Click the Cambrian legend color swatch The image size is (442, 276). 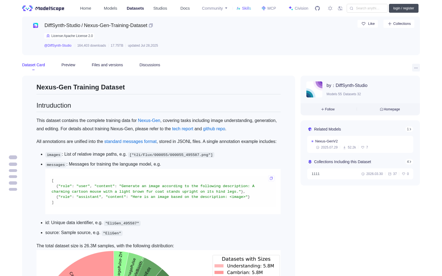coord(219,273)
